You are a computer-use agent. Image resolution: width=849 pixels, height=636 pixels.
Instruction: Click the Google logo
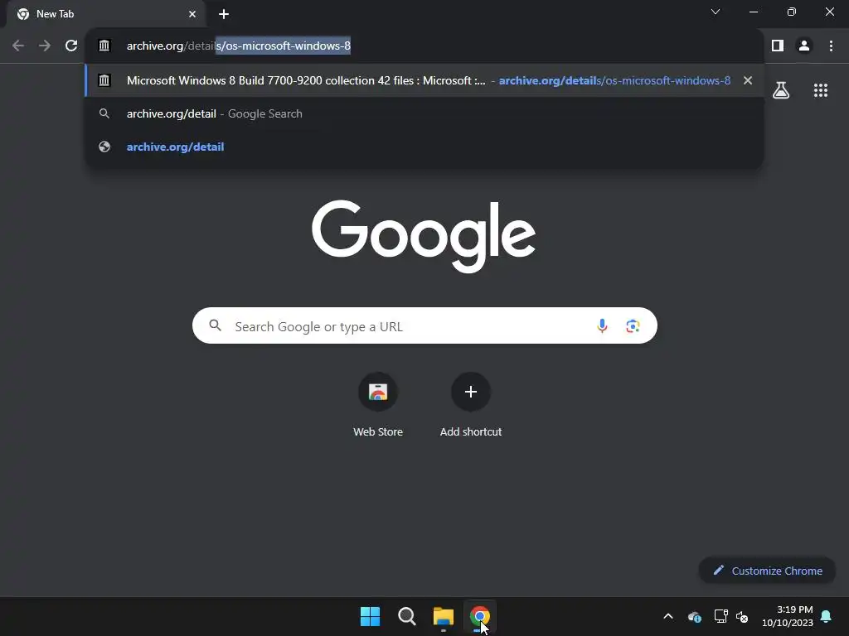click(424, 236)
